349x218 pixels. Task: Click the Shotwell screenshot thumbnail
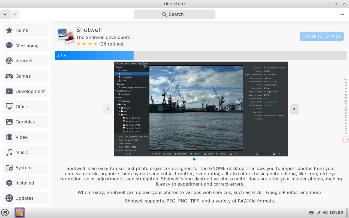[201, 109]
